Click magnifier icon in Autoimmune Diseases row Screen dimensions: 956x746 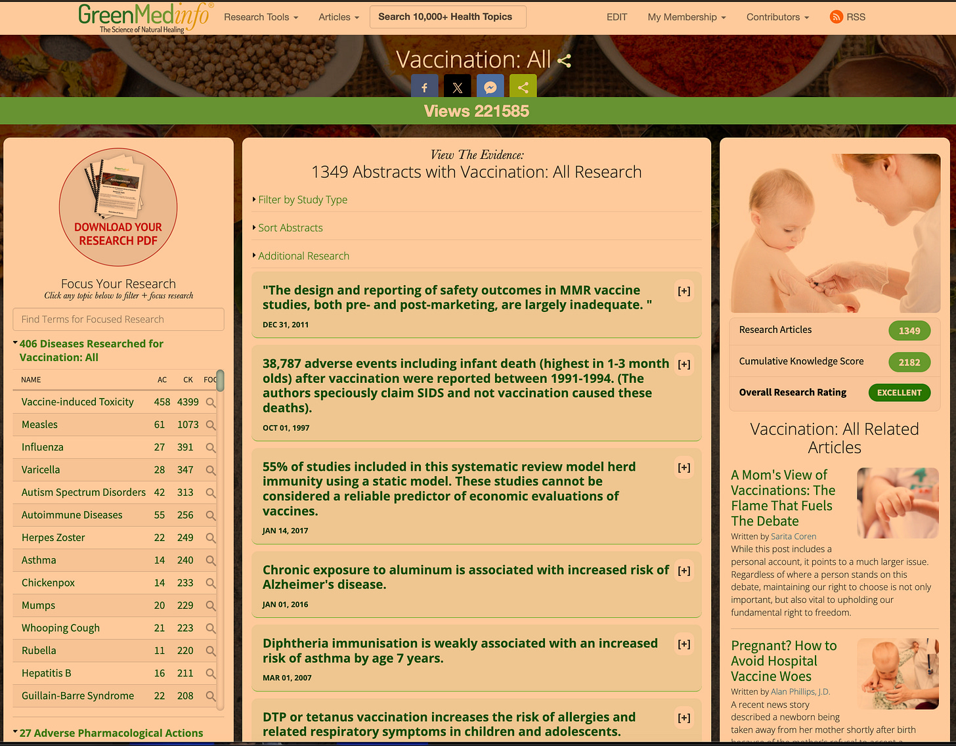tap(211, 516)
